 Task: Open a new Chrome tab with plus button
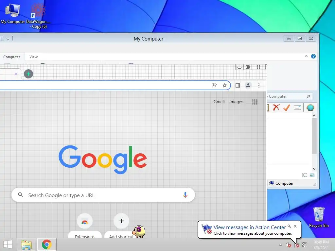point(28,74)
